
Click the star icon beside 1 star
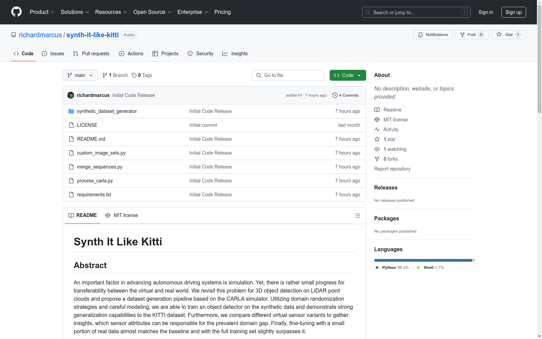pyautogui.click(x=377, y=139)
